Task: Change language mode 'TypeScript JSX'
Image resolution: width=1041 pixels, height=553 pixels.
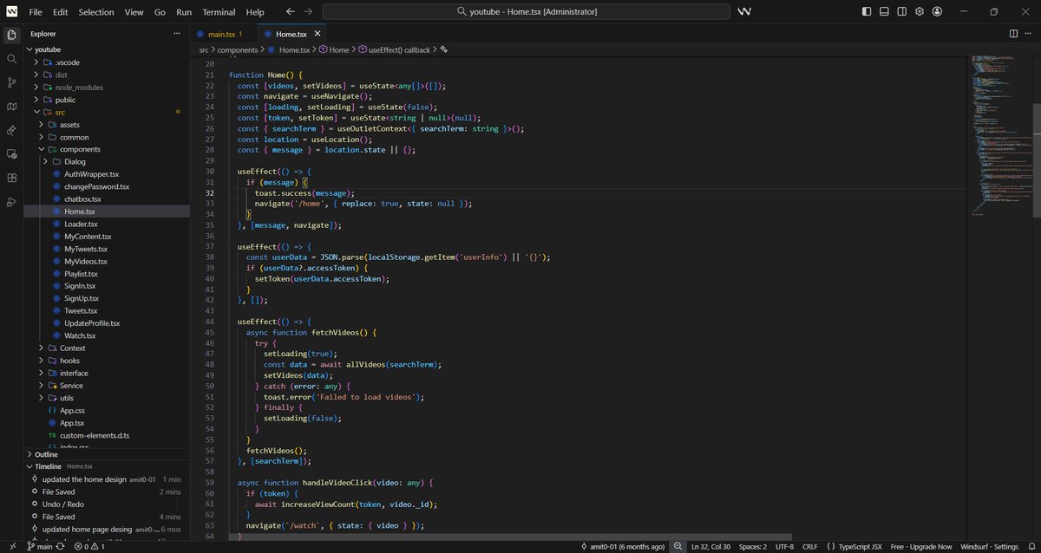Action: point(855,547)
